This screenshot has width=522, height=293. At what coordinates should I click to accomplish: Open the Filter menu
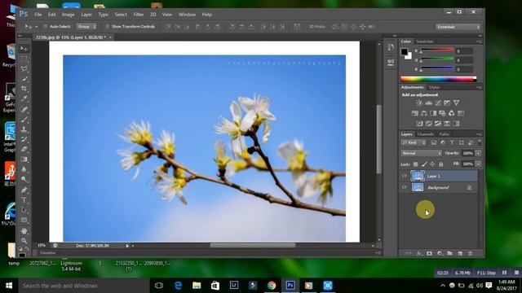point(139,15)
